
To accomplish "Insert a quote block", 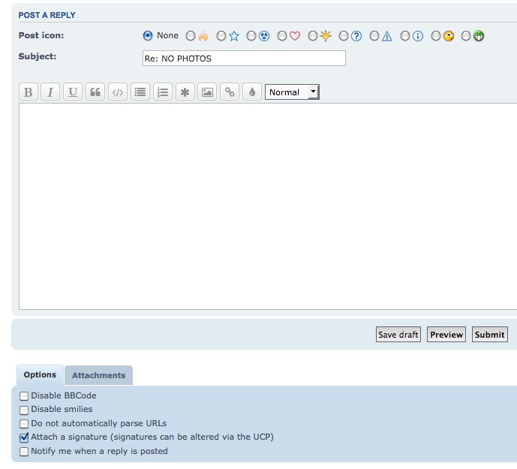I will click(x=95, y=92).
